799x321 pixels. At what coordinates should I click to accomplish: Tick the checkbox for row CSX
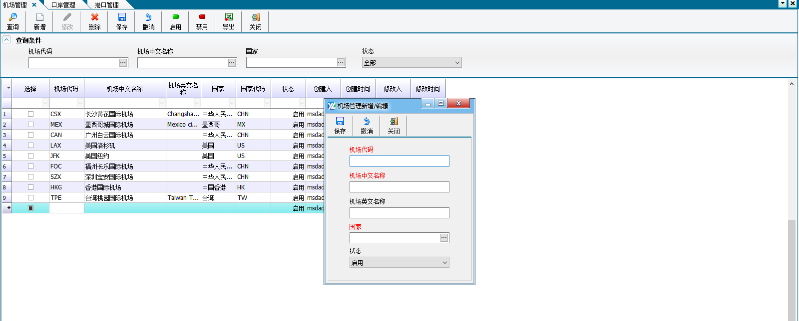pyautogui.click(x=30, y=114)
